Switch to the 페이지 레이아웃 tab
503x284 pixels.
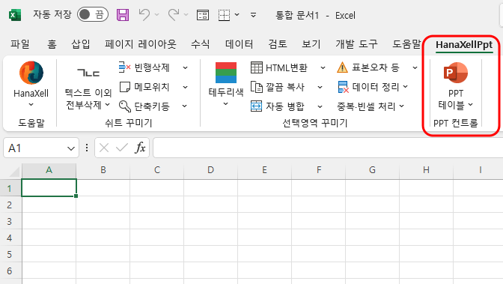tap(141, 44)
